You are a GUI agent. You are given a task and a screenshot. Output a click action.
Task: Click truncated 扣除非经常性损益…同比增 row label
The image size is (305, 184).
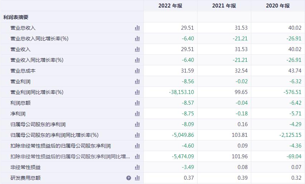point(70,156)
